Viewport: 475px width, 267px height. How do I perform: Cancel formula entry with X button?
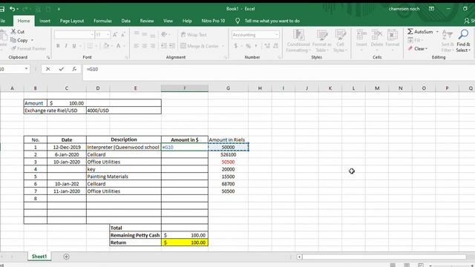(47, 69)
